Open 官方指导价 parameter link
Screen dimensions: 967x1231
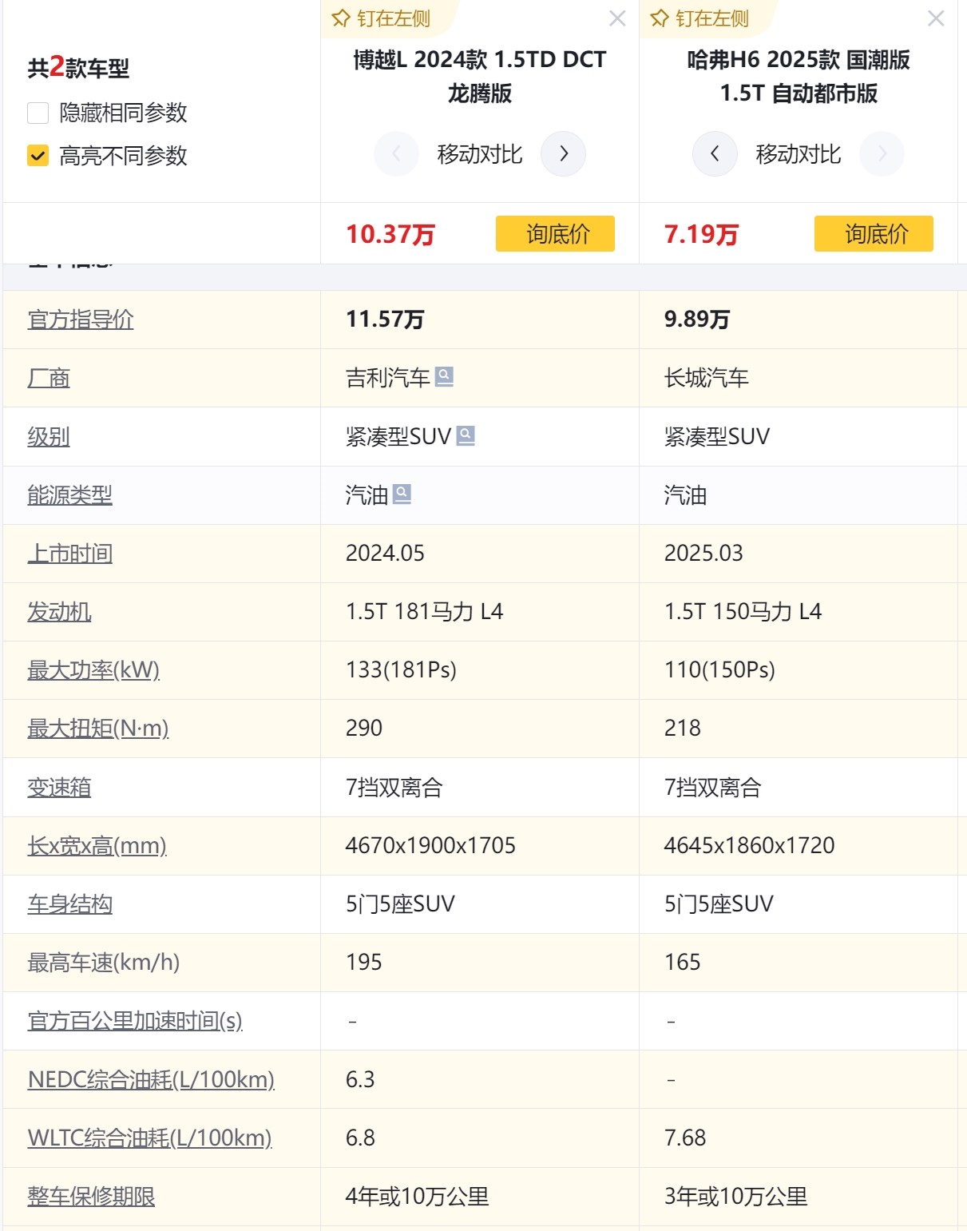81,320
